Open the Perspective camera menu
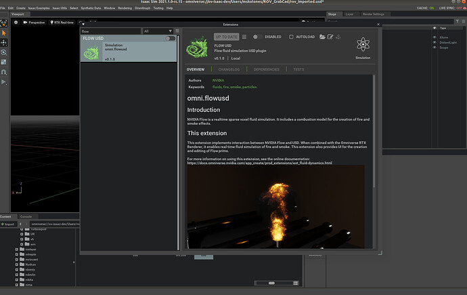 coord(34,22)
